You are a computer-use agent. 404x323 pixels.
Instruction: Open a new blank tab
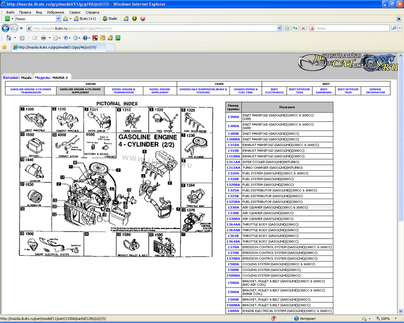click(x=110, y=47)
